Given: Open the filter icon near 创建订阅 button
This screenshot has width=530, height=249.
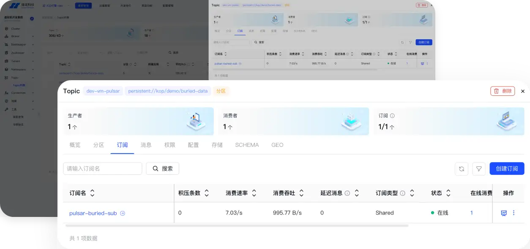Looking at the screenshot, I should click(479, 168).
